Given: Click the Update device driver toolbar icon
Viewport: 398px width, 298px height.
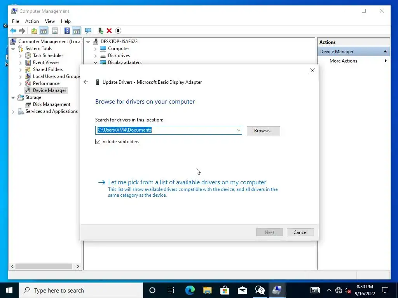Looking at the screenshot, I should 101,31.
